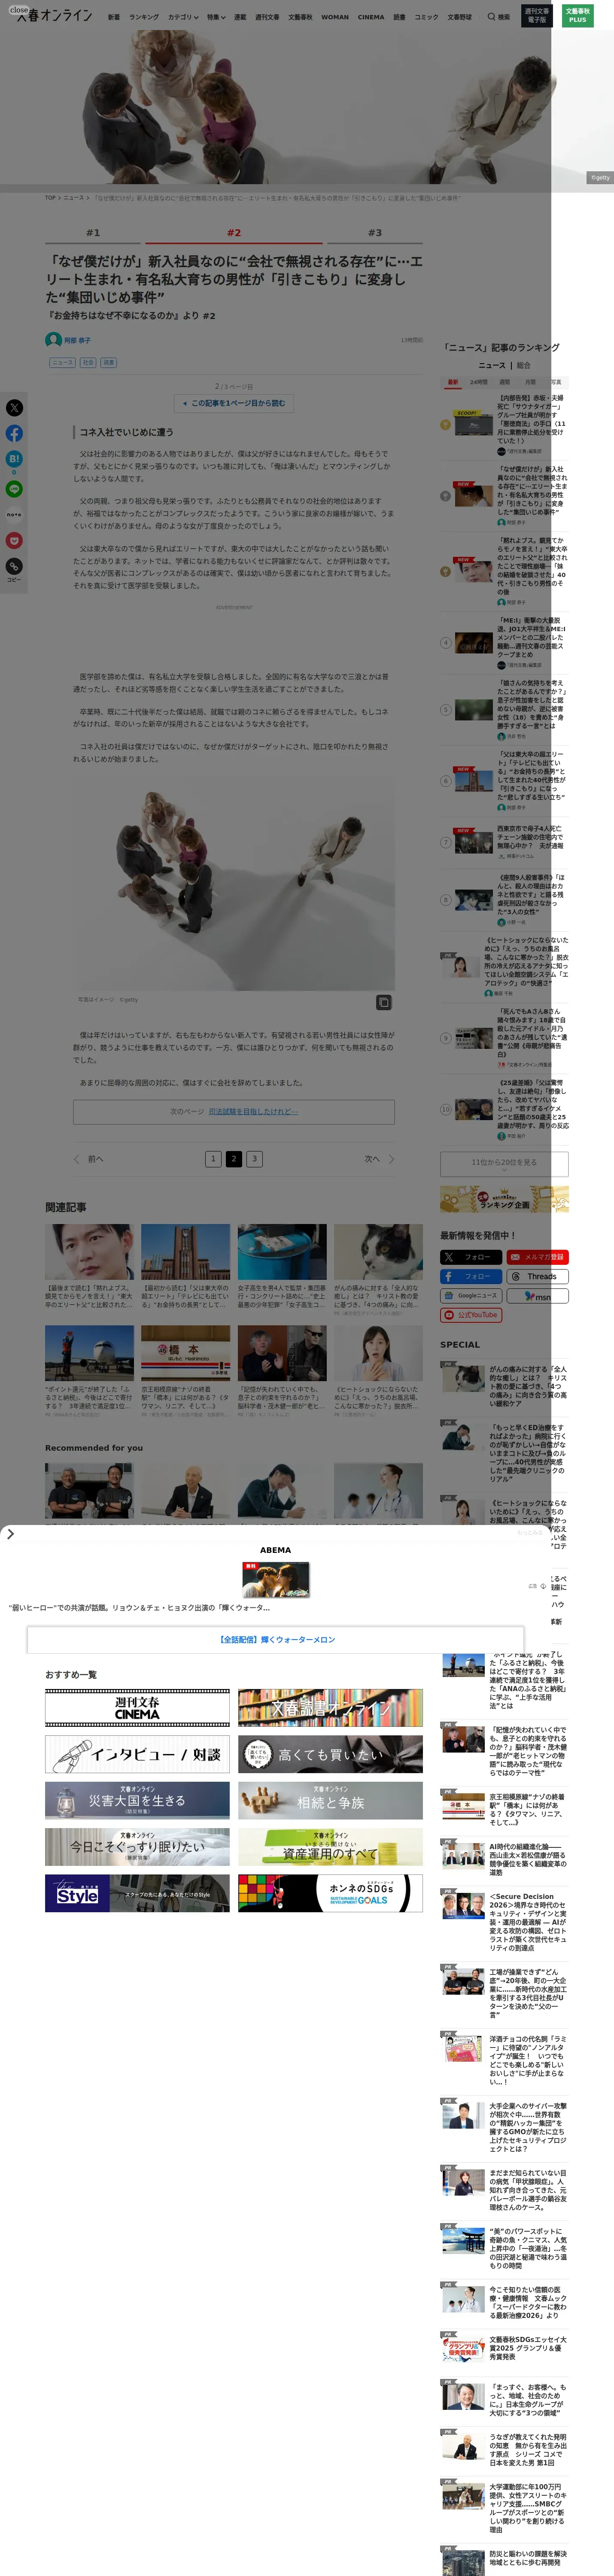Switch ranking to 総合
614x2576 pixels.
[x=524, y=365]
